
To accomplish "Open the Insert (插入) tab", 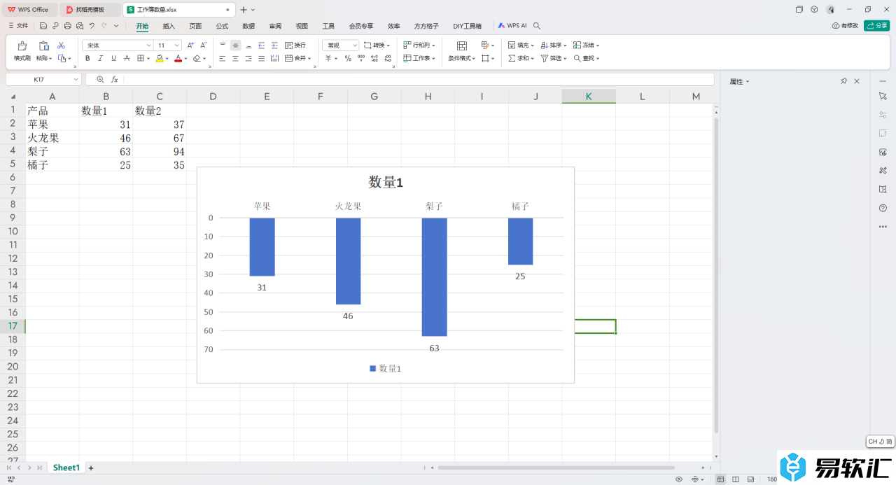I will point(169,26).
